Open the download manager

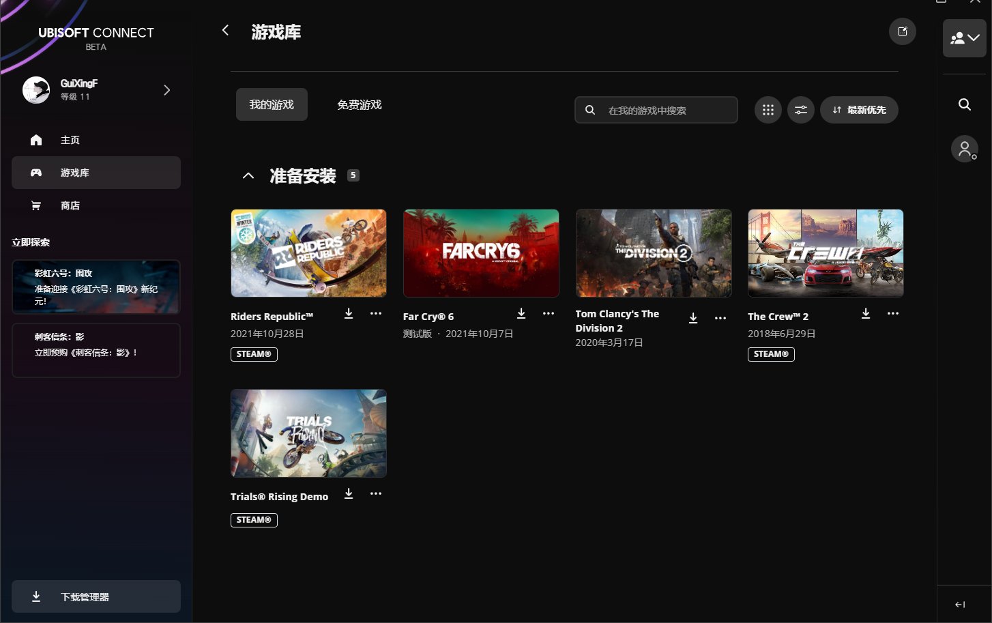pos(96,596)
